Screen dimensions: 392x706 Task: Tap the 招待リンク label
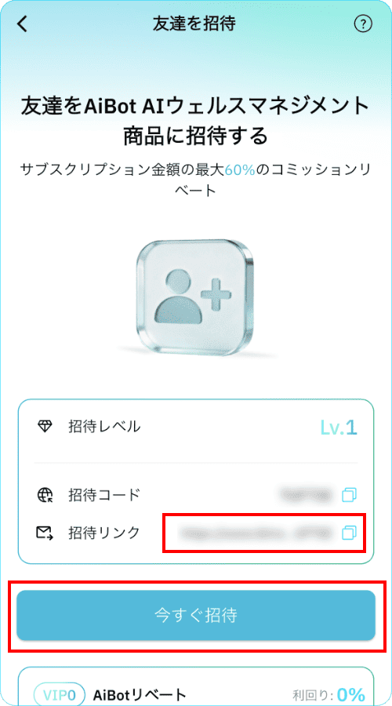tap(104, 533)
